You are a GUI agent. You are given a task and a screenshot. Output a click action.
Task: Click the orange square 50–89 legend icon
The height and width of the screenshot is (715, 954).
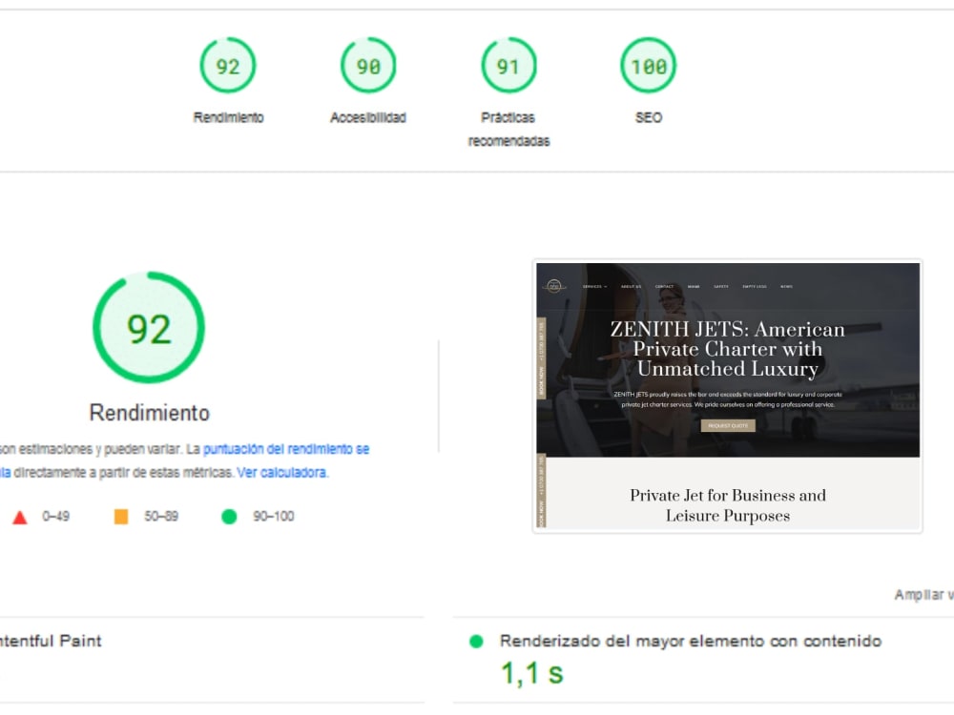121,516
